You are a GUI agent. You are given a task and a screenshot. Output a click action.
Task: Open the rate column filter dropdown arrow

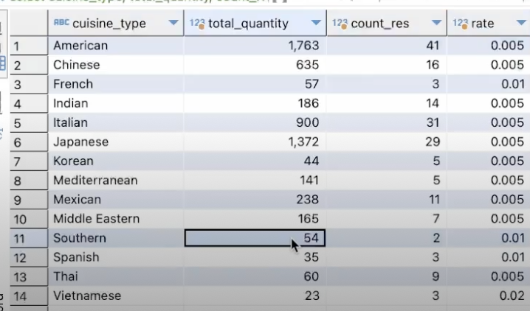point(522,23)
